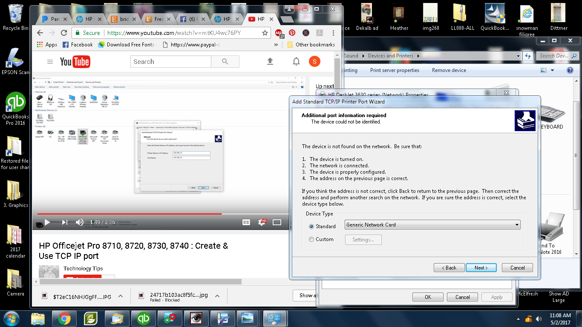This screenshot has width=582, height=327.
Task: Show hidden system tray icons arrow
Action: [x=518, y=318]
